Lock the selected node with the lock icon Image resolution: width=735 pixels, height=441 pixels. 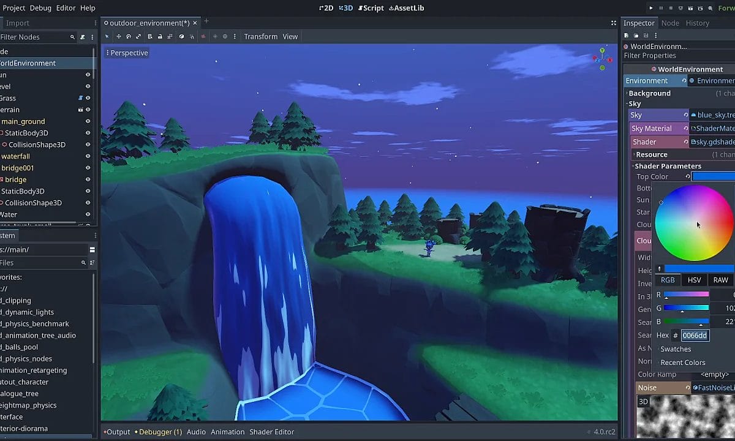(160, 37)
